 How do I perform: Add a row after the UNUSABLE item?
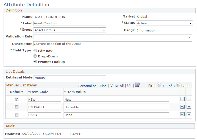click(182, 107)
